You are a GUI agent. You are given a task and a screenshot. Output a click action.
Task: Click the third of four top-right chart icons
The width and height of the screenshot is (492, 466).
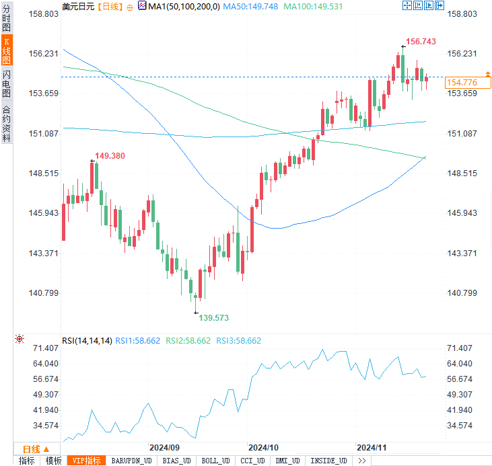[x=429, y=5]
